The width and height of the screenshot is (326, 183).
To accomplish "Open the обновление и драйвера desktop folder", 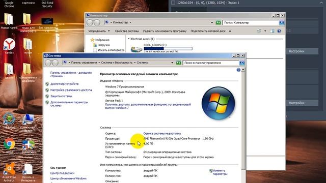I will click(x=28, y=72).
